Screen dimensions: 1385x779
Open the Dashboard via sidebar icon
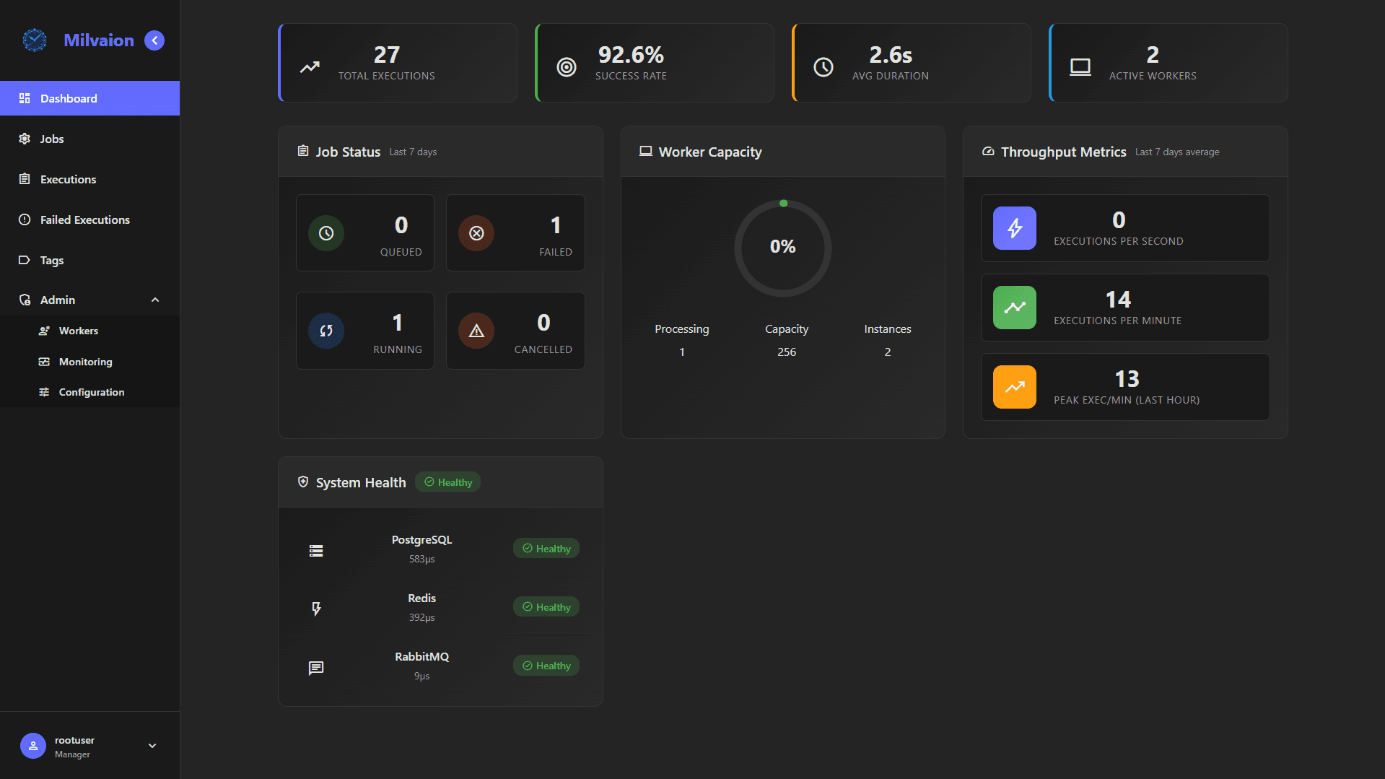pyautogui.click(x=24, y=98)
